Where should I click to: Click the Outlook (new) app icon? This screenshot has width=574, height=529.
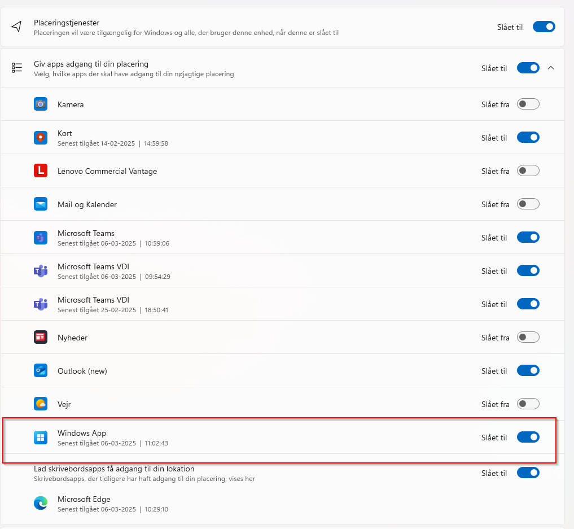[41, 371]
